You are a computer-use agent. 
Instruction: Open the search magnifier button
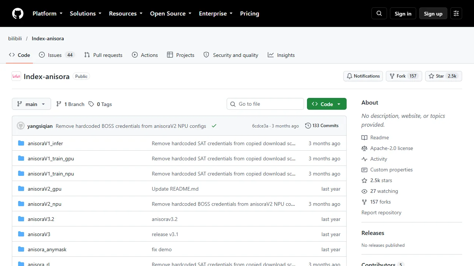379,14
